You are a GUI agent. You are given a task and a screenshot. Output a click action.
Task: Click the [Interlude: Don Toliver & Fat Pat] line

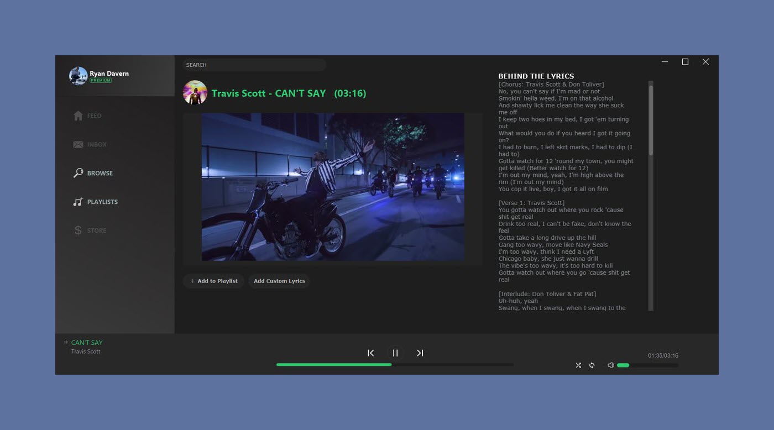pyautogui.click(x=547, y=294)
